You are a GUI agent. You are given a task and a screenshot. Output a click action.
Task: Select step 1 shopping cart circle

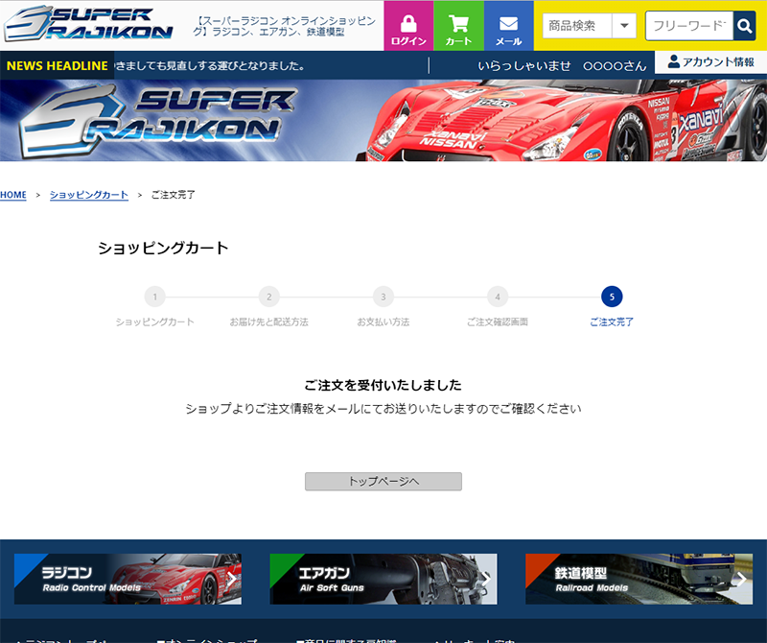pos(154,297)
